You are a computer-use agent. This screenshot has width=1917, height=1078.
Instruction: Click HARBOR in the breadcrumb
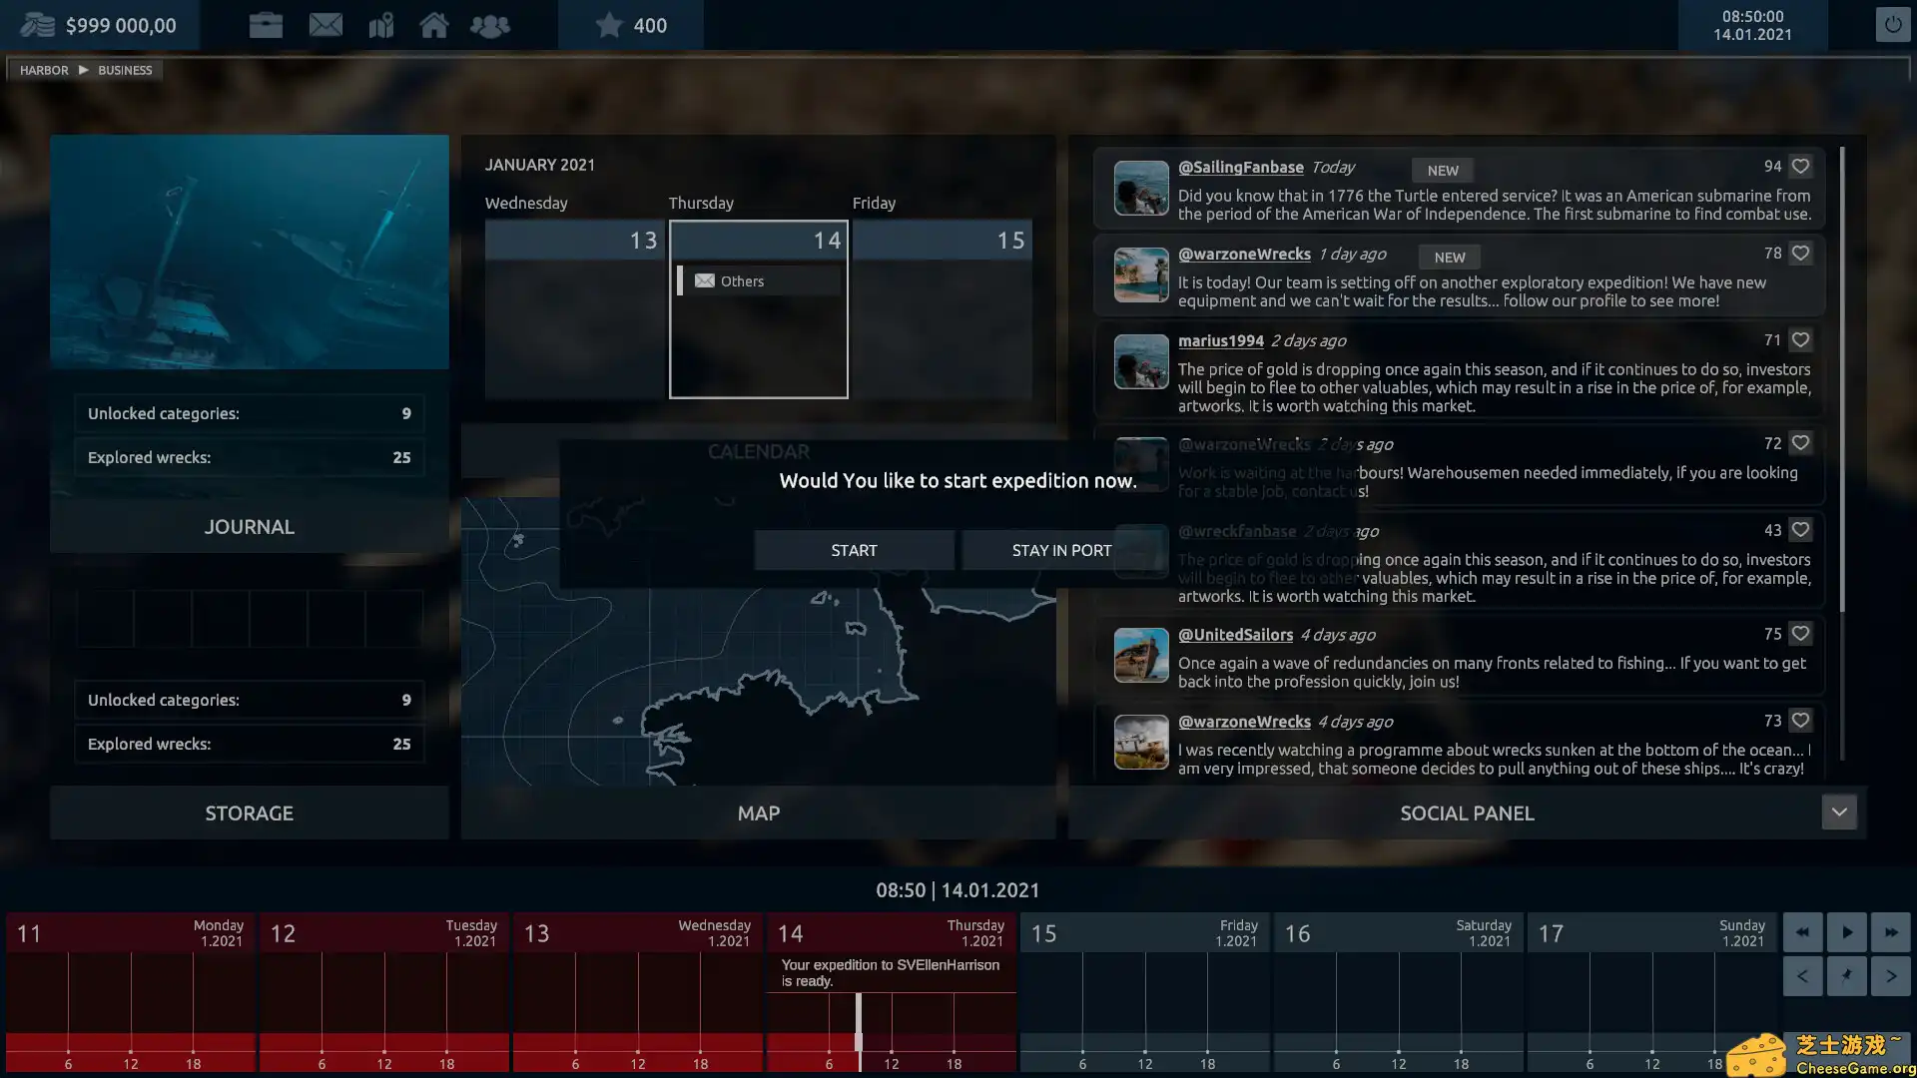coord(44,70)
